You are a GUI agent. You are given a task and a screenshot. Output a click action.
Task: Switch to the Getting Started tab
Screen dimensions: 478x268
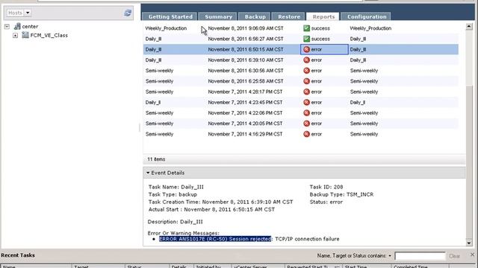point(170,16)
